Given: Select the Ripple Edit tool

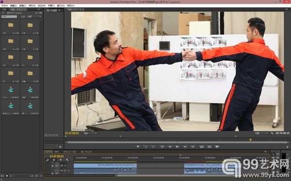Looking at the screenshot, I should point(274,158).
